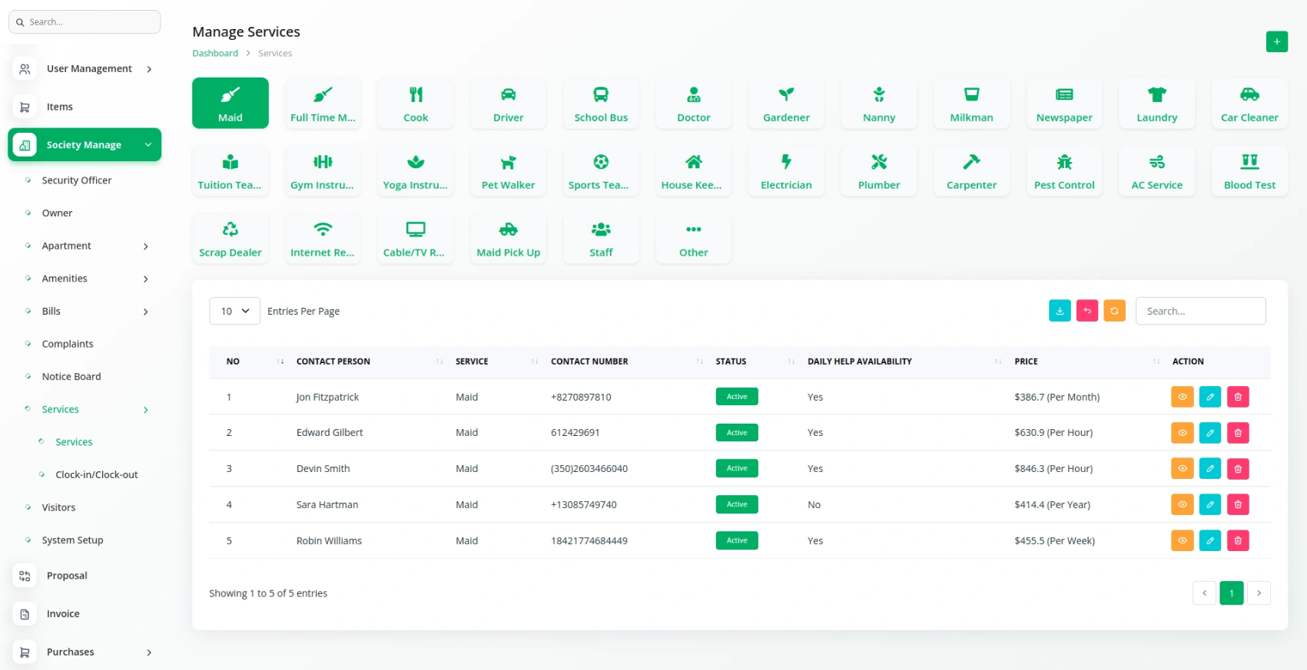Image resolution: width=1307 pixels, height=670 pixels.
Task: View details for Edward Gilbert
Action: [x=1182, y=433]
